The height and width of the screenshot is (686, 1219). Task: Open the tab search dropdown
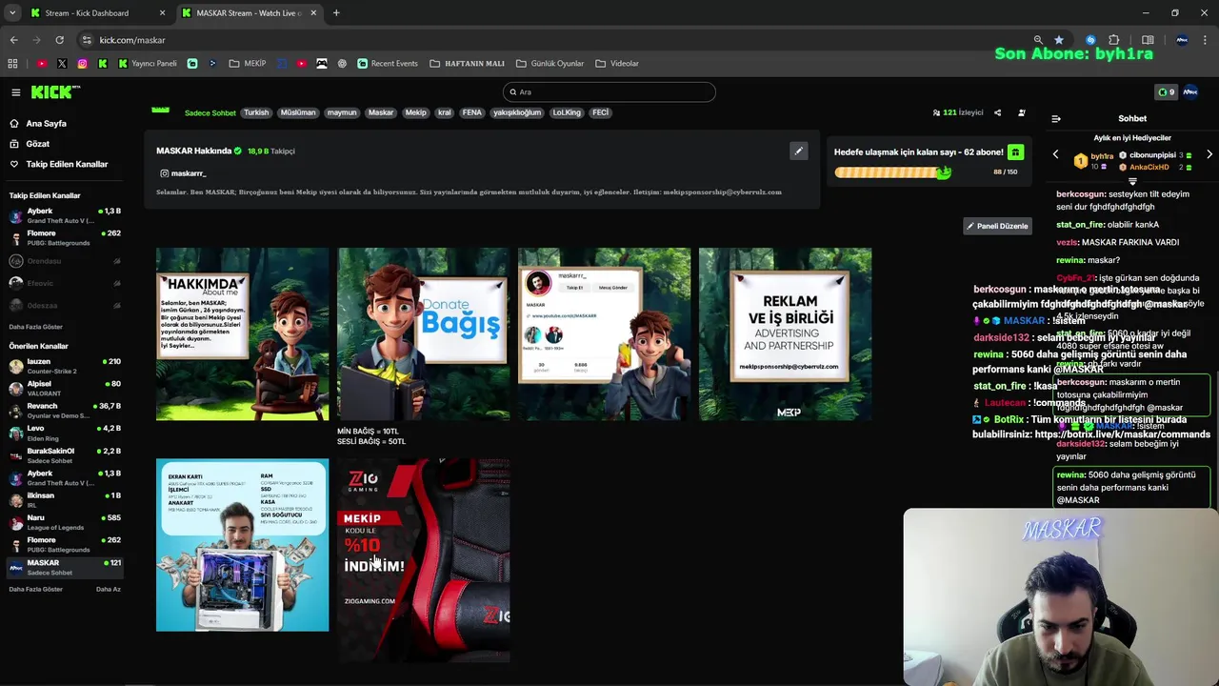tap(11, 13)
